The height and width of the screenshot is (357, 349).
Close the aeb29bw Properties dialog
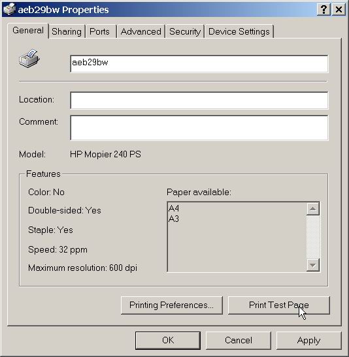(x=339, y=10)
